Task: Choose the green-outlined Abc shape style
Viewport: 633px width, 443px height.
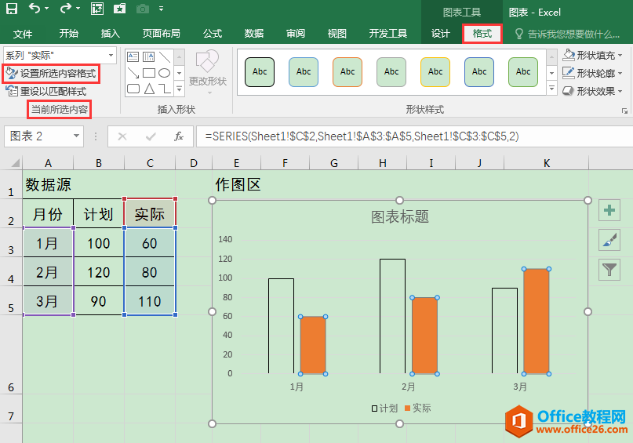Action: pos(523,72)
